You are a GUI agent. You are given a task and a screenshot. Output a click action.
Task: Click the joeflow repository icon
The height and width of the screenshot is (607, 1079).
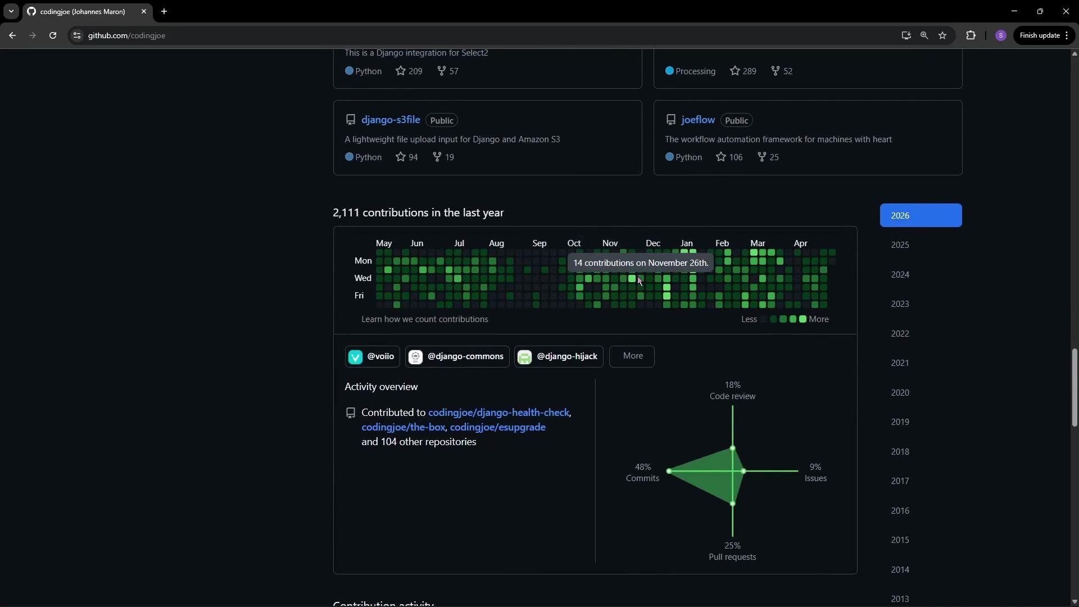click(671, 120)
